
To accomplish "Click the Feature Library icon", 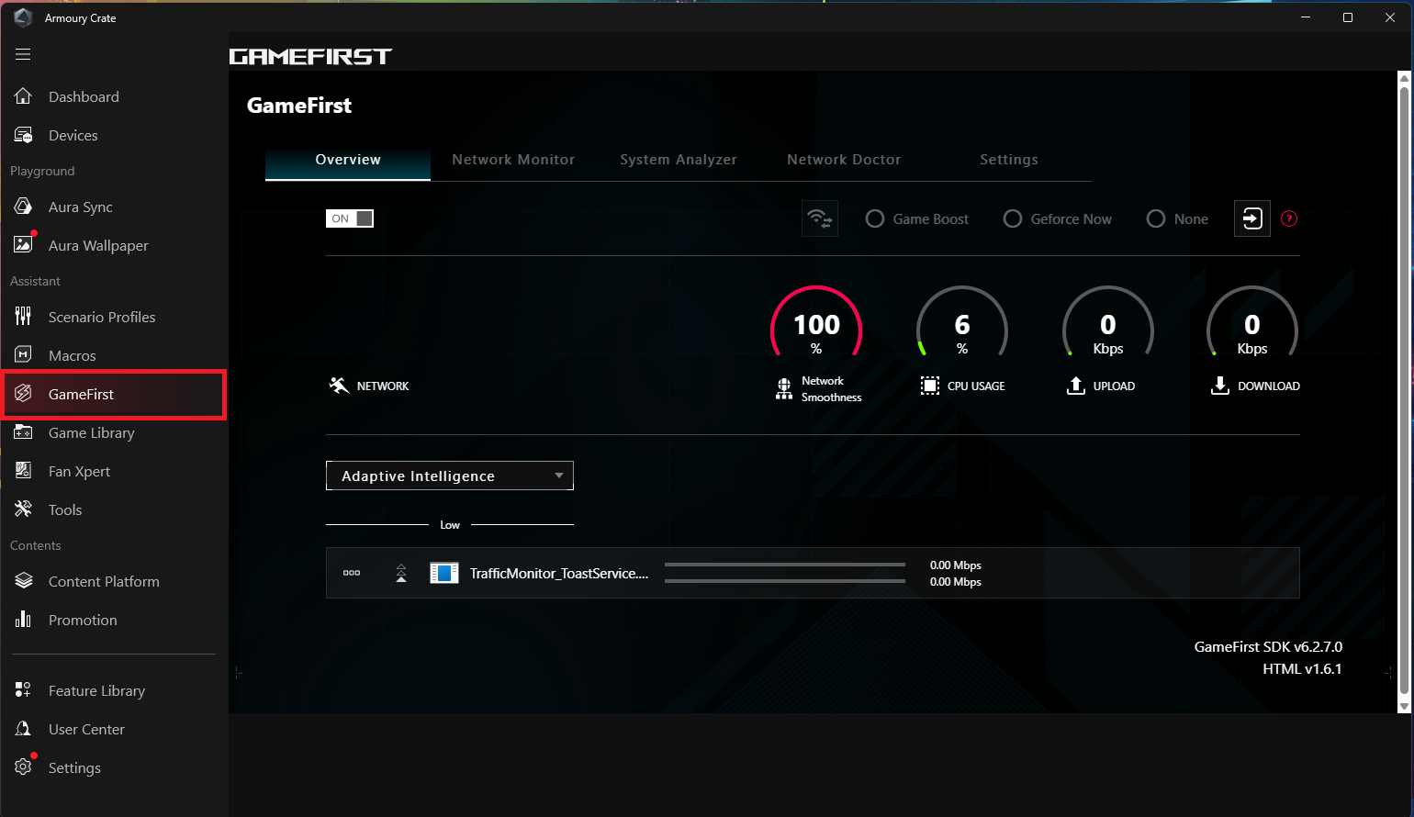I will click(23, 690).
